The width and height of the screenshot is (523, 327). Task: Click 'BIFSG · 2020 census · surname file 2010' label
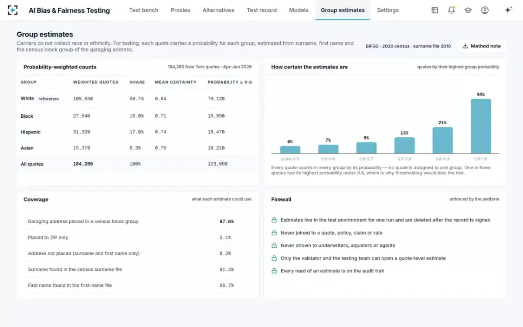408,46
